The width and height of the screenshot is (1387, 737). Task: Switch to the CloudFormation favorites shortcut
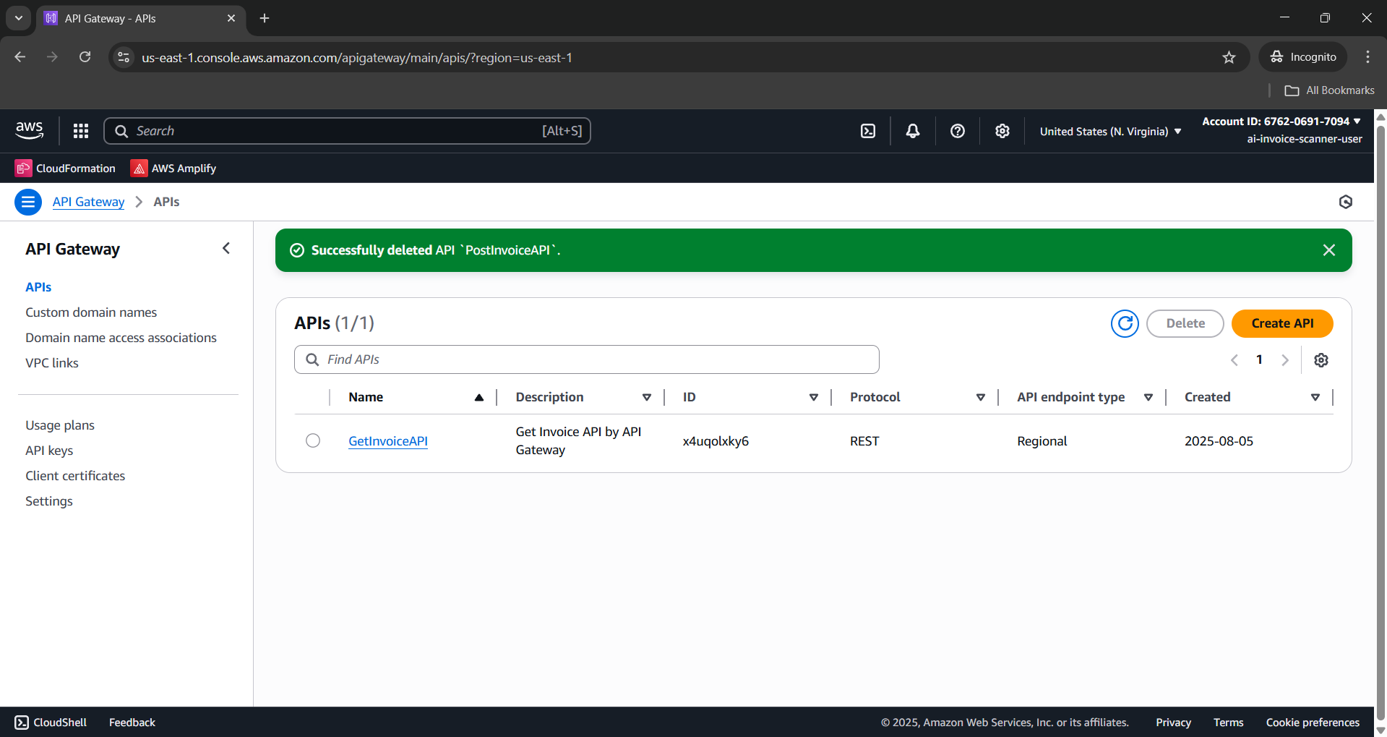tap(64, 168)
